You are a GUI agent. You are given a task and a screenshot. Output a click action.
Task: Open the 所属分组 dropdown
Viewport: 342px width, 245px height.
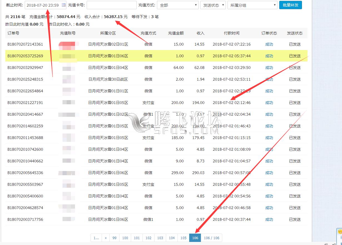252,5
